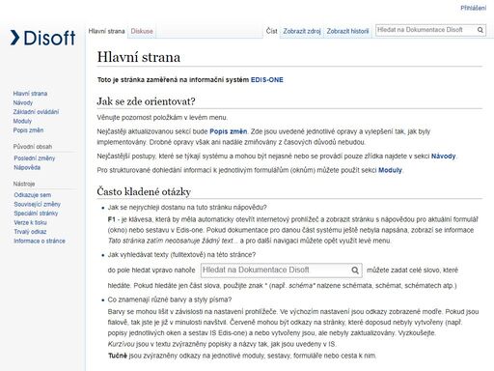Click Verze k tisku link
This screenshot has height=371, width=494.
[x=30, y=222]
